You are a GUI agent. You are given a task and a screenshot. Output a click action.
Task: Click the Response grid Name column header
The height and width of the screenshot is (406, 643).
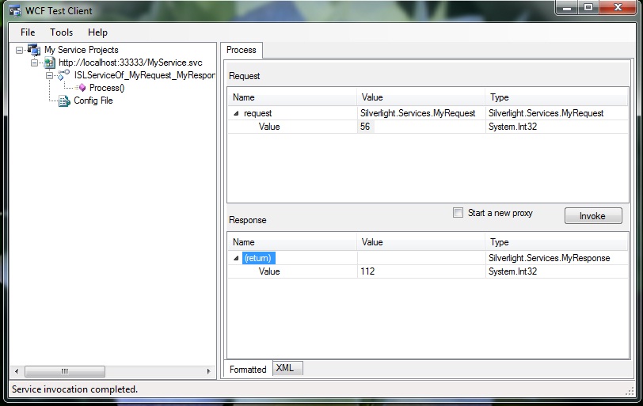292,242
